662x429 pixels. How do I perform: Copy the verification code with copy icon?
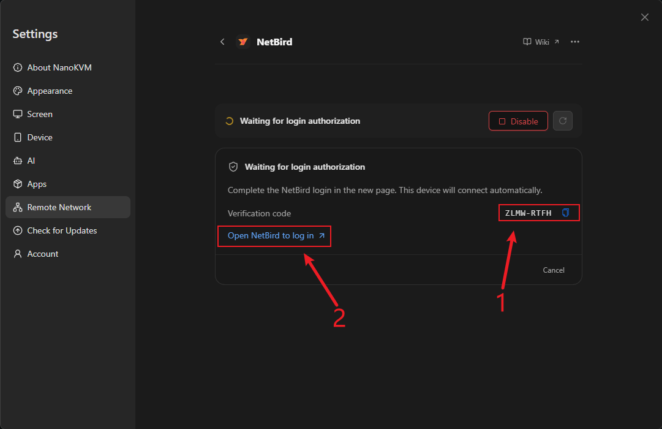(x=566, y=213)
